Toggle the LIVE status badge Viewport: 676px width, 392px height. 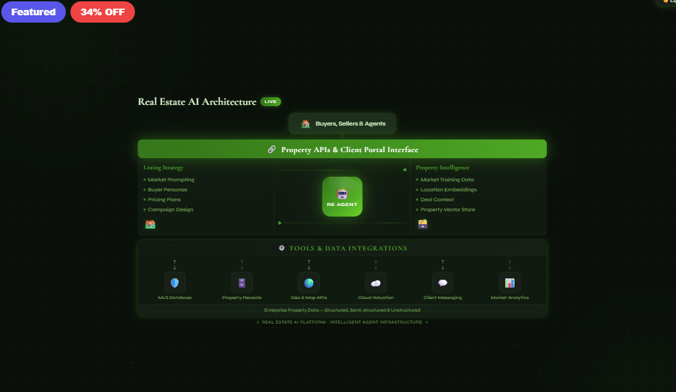pyautogui.click(x=270, y=102)
